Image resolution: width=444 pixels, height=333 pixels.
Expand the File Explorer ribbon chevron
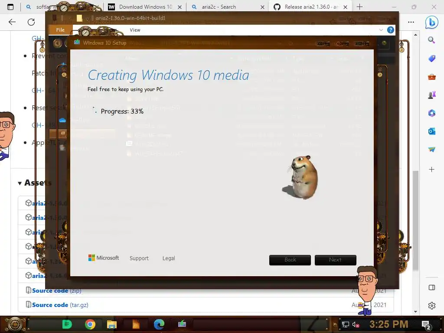pyautogui.click(x=381, y=30)
